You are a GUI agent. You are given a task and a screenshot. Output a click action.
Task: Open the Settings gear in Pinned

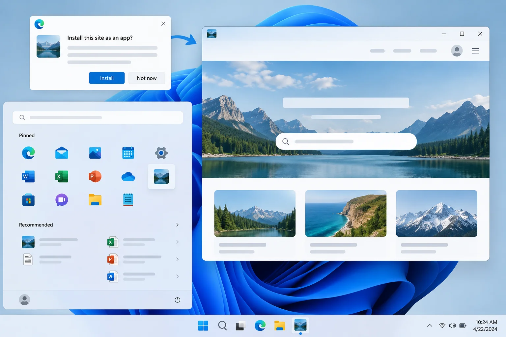(161, 153)
